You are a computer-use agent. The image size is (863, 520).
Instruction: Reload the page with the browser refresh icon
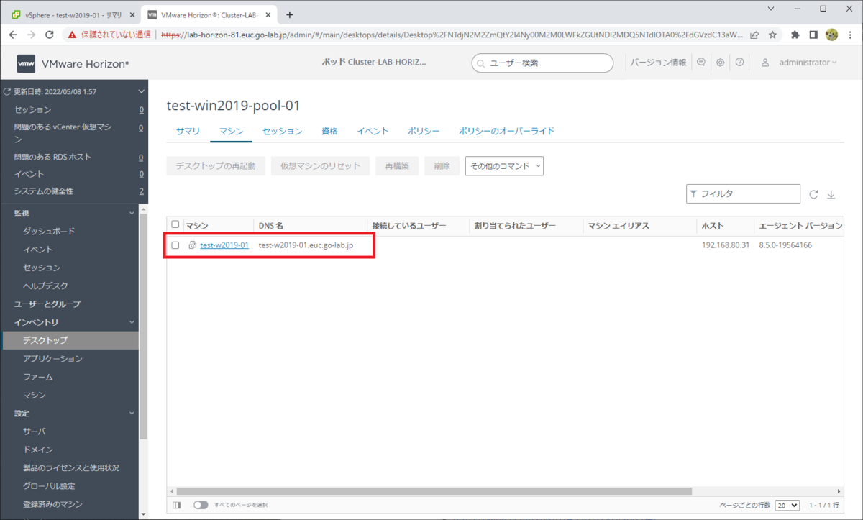pyautogui.click(x=50, y=35)
